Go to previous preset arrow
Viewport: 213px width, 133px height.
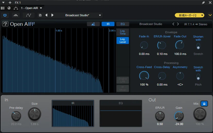point(46,15)
